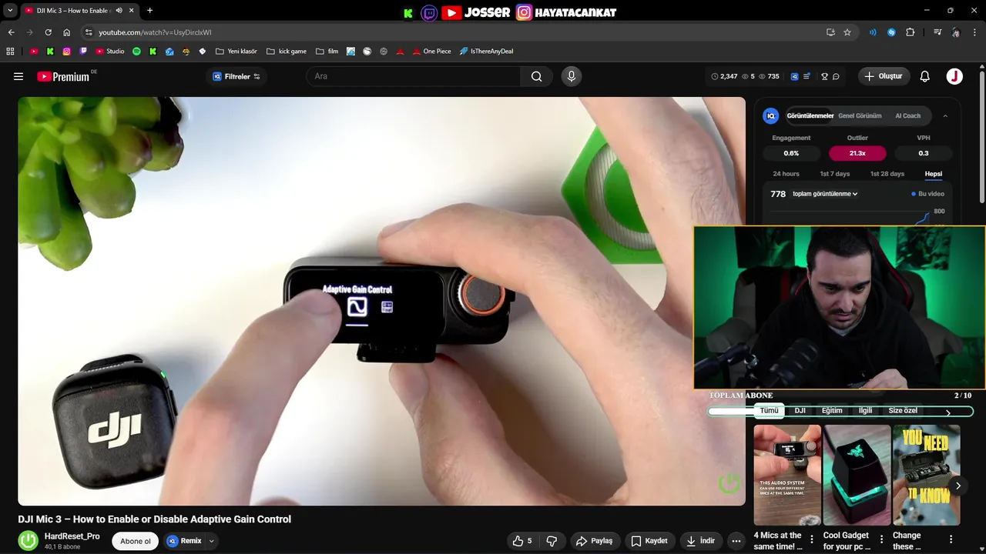Screen dimensions: 986x554
Task: Open the Spotify bookmark
Action: point(136,52)
